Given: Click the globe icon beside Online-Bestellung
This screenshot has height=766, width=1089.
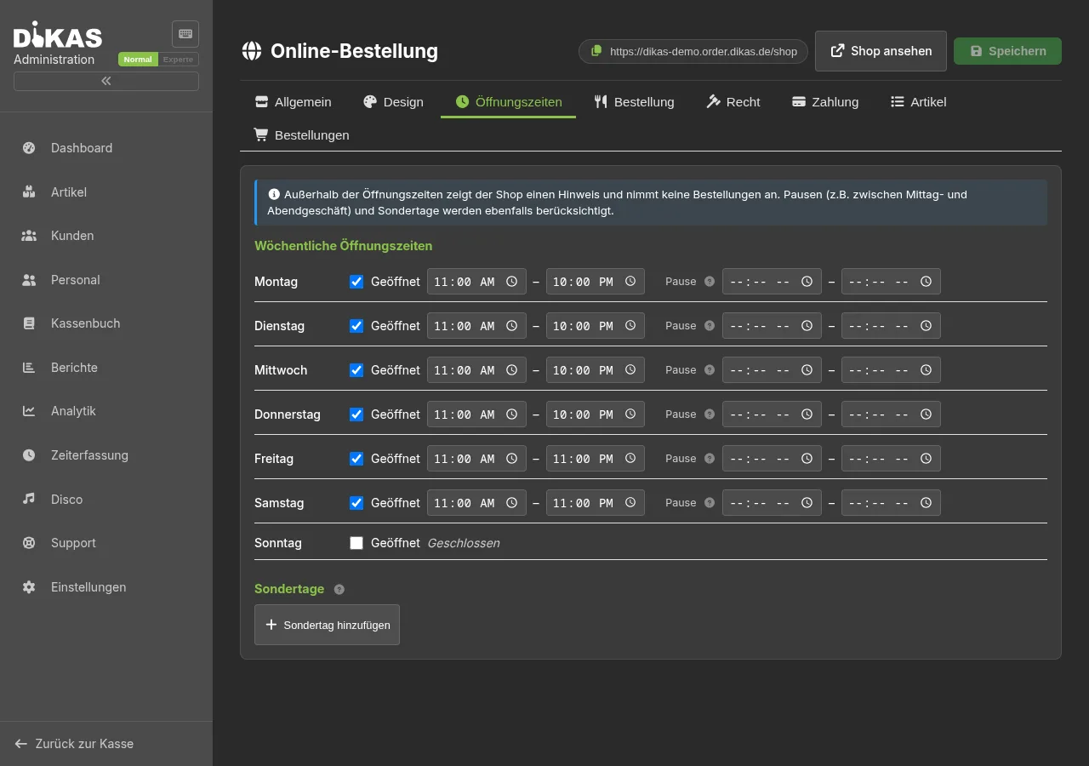Looking at the screenshot, I should 252,51.
